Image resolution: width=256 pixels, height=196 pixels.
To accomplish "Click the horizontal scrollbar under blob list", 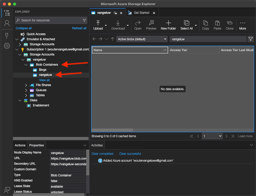I will click(x=113, y=130).
